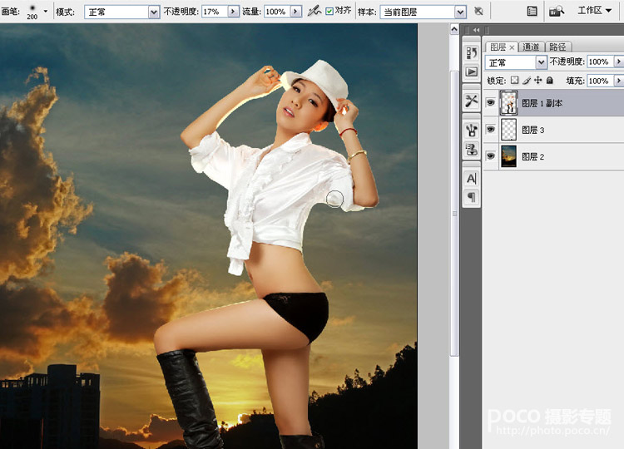Image resolution: width=624 pixels, height=449 pixels.
Task: Toggle lock image pixels brush icon
Action: coord(527,81)
